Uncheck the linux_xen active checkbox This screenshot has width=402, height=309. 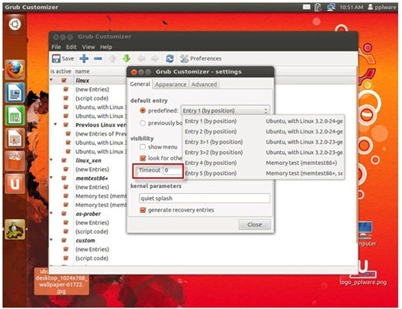[64, 160]
